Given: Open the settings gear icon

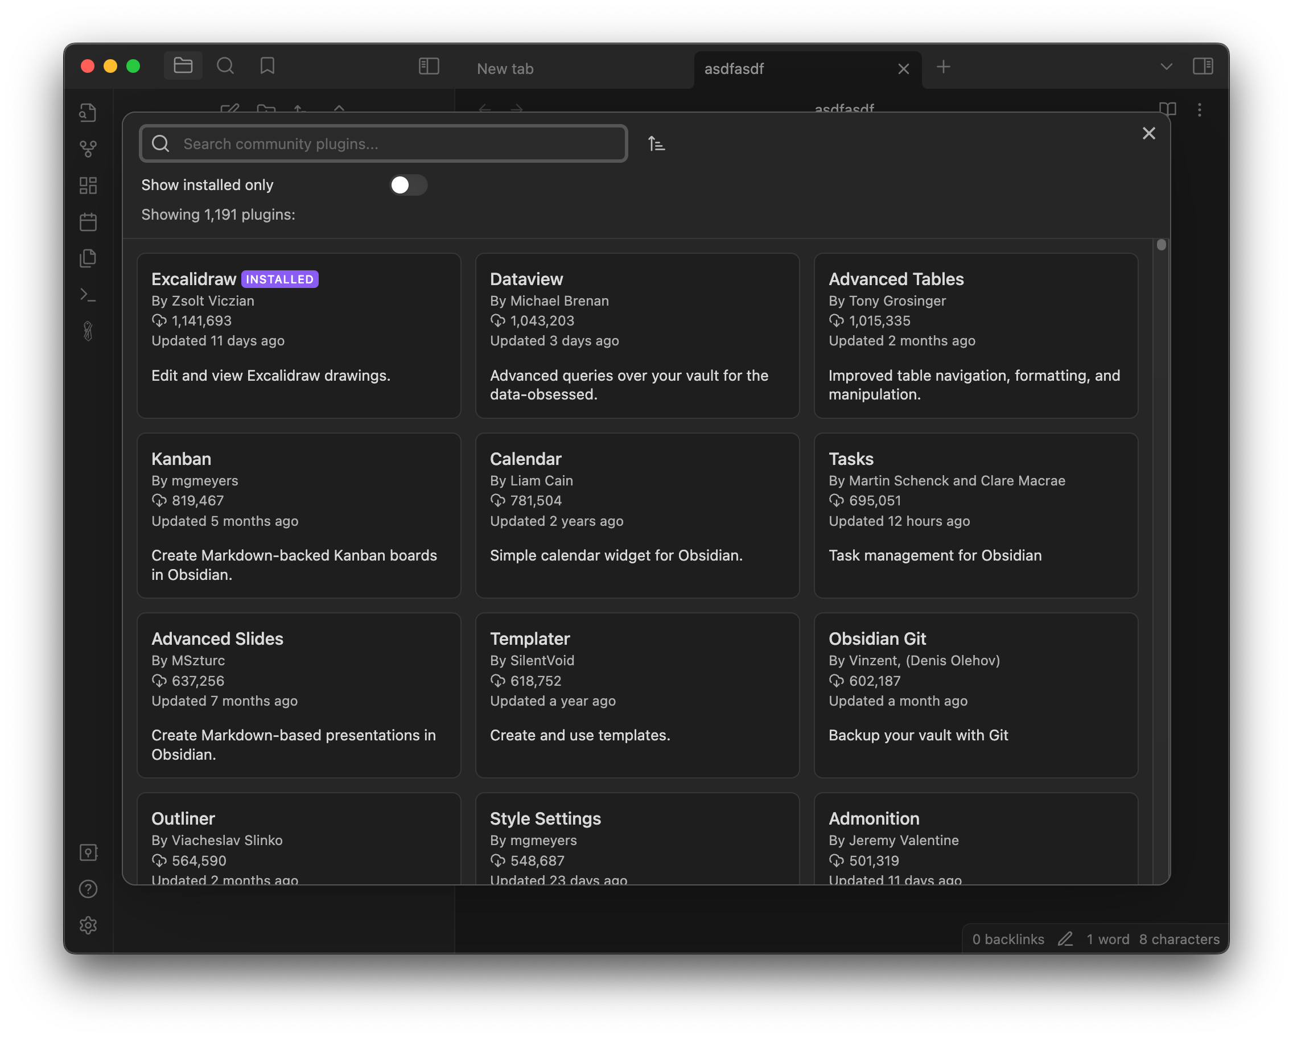Looking at the screenshot, I should click(88, 925).
